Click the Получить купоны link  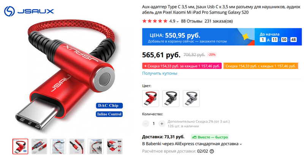tap(160, 73)
